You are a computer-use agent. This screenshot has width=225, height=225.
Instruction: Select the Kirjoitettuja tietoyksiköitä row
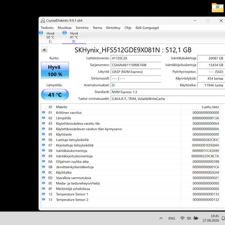click(x=130, y=145)
